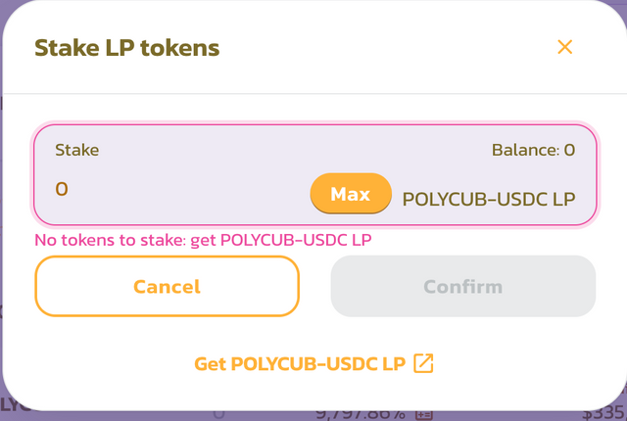
Task: Cancel the staking dialog
Action: pos(167,287)
